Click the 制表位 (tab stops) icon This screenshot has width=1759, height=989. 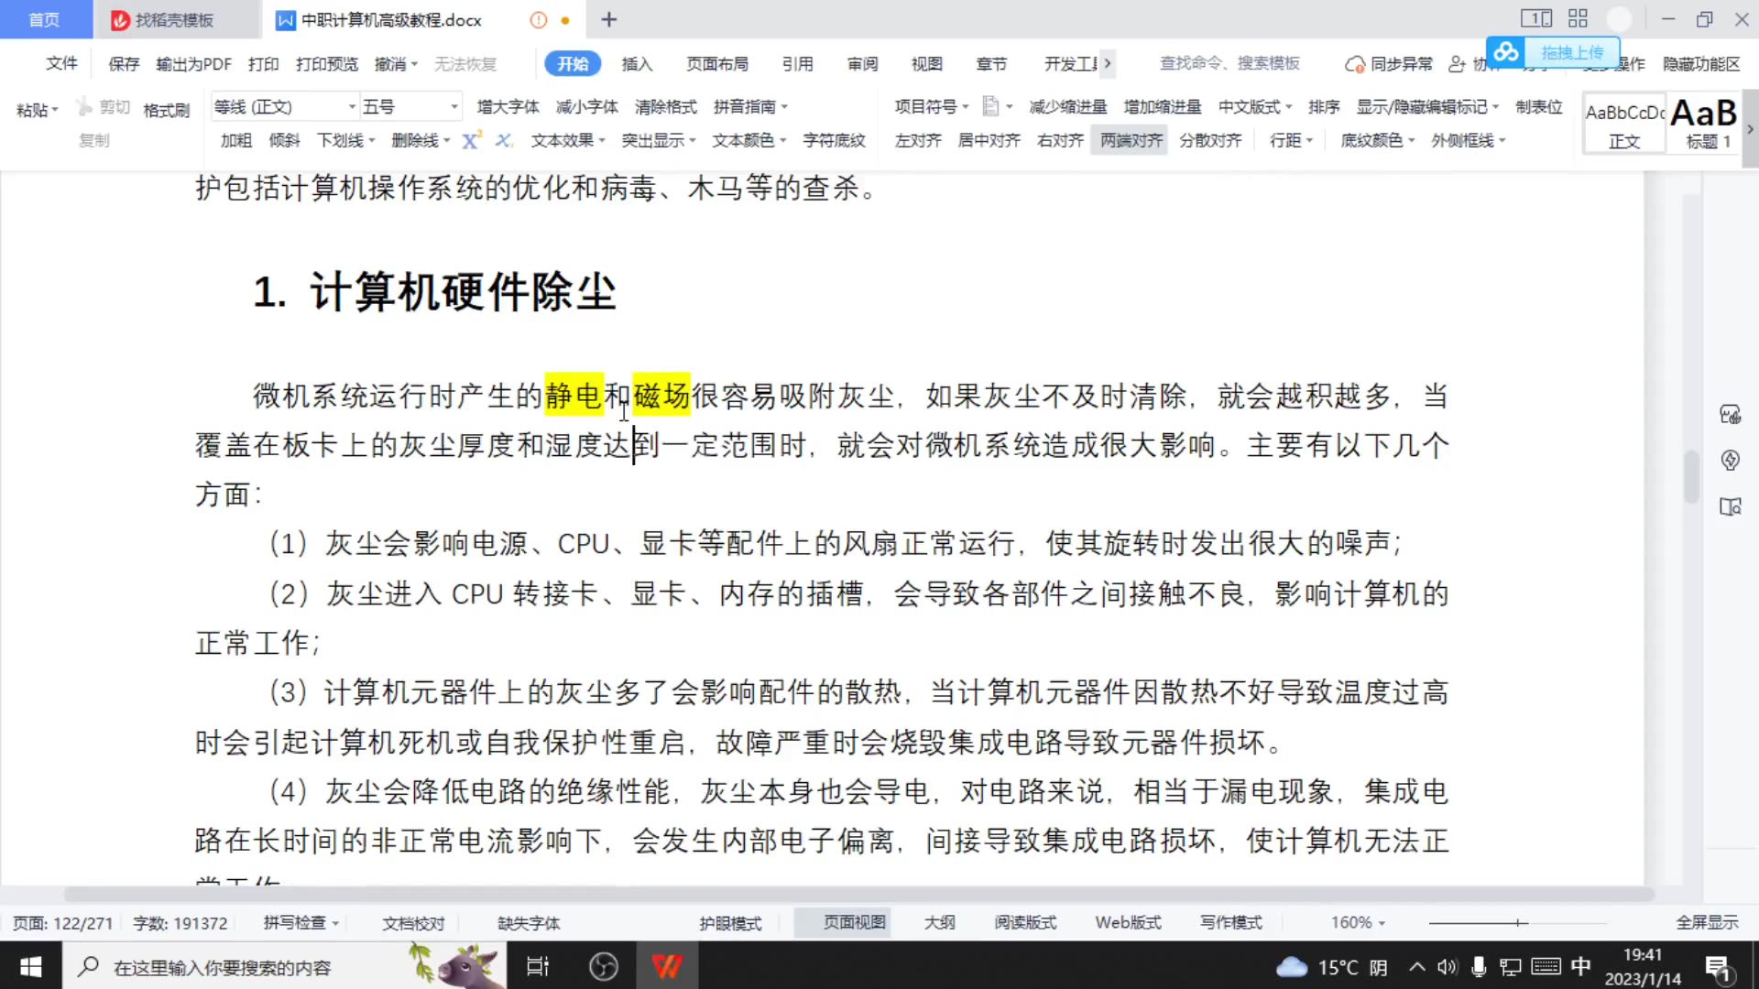click(1538, 106)
